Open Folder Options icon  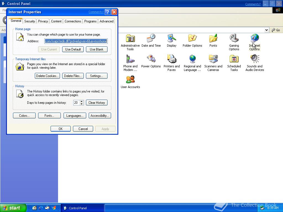pos(192,38)
